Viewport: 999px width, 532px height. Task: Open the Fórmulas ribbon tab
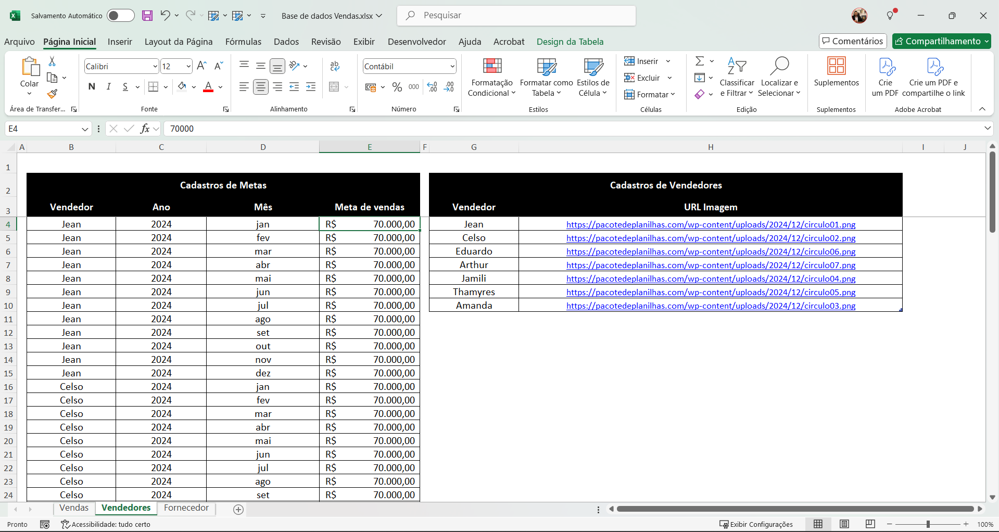click(243, 42)
